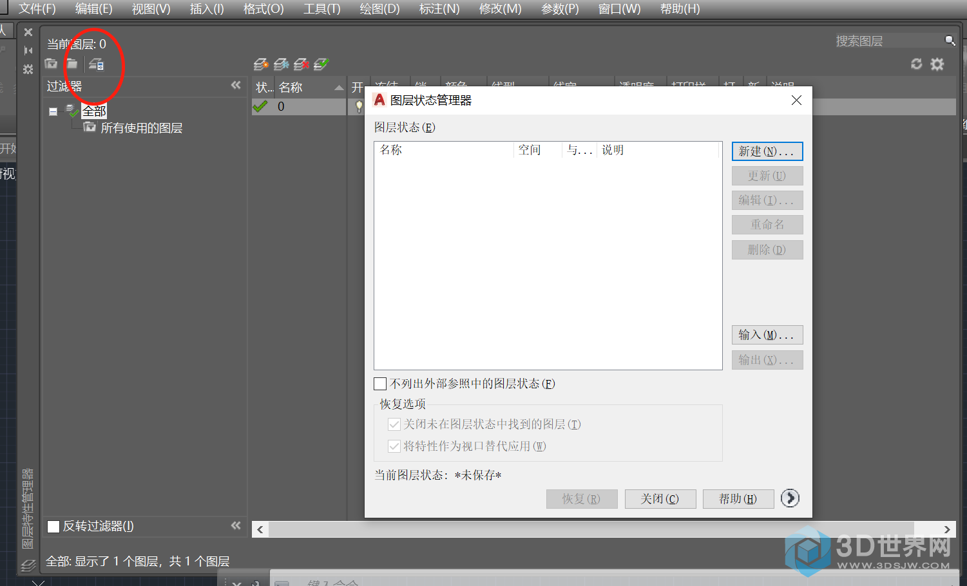Image resolution: width=967 pixels, height=586 pixels.
Task: Select layer 0 name cell
Action: tap(311, 107)
